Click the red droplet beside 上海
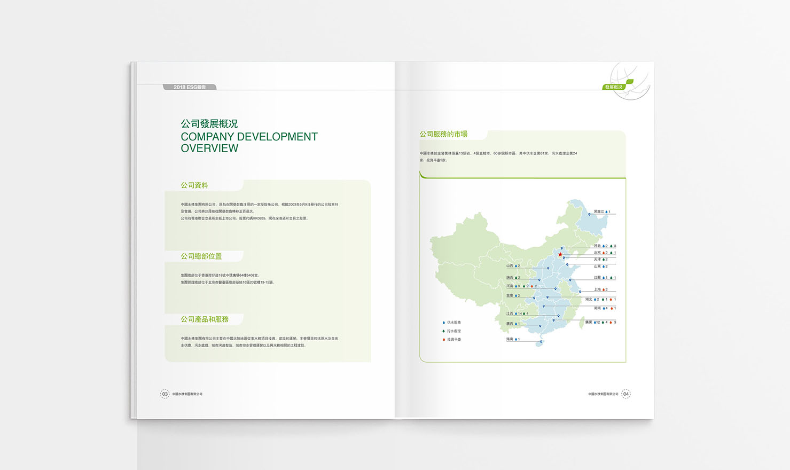The image size is (790, 470). coord(604,289)
